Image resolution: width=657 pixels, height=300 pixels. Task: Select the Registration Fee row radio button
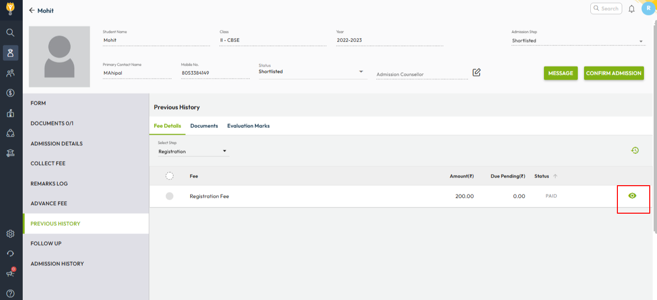click(170, 196)
